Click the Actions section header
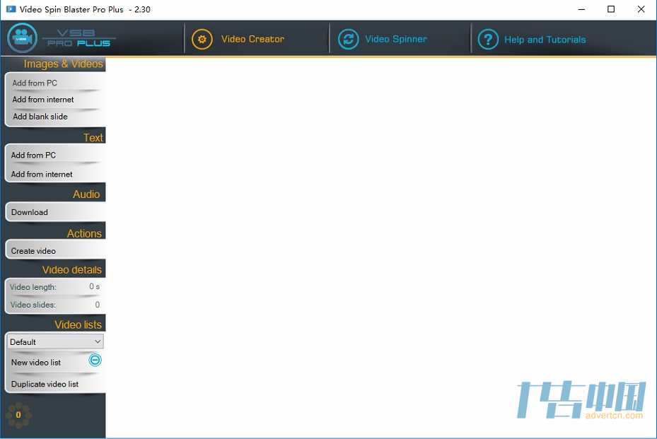Image resolution: width=657 pixels, height=439 pixels. 84,233
